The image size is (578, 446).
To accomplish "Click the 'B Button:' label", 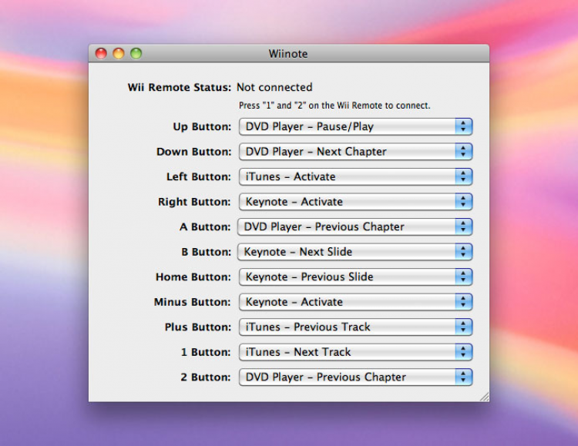I will (206, 252).
